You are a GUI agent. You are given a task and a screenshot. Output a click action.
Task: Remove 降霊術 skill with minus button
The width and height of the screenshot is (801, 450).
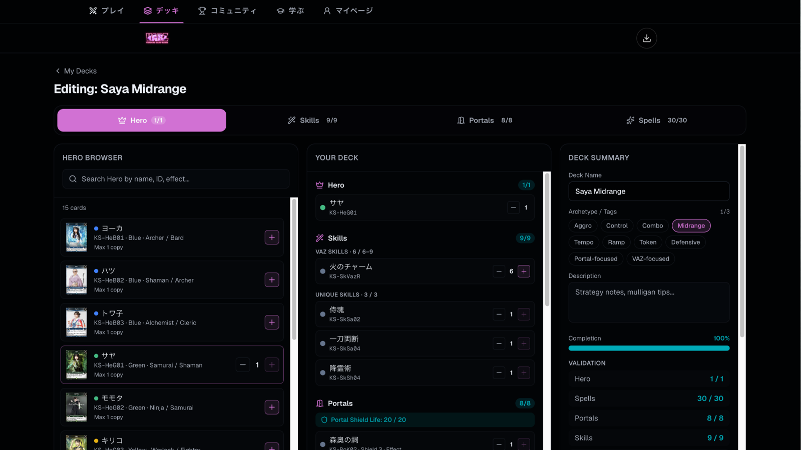click(499, 373)
